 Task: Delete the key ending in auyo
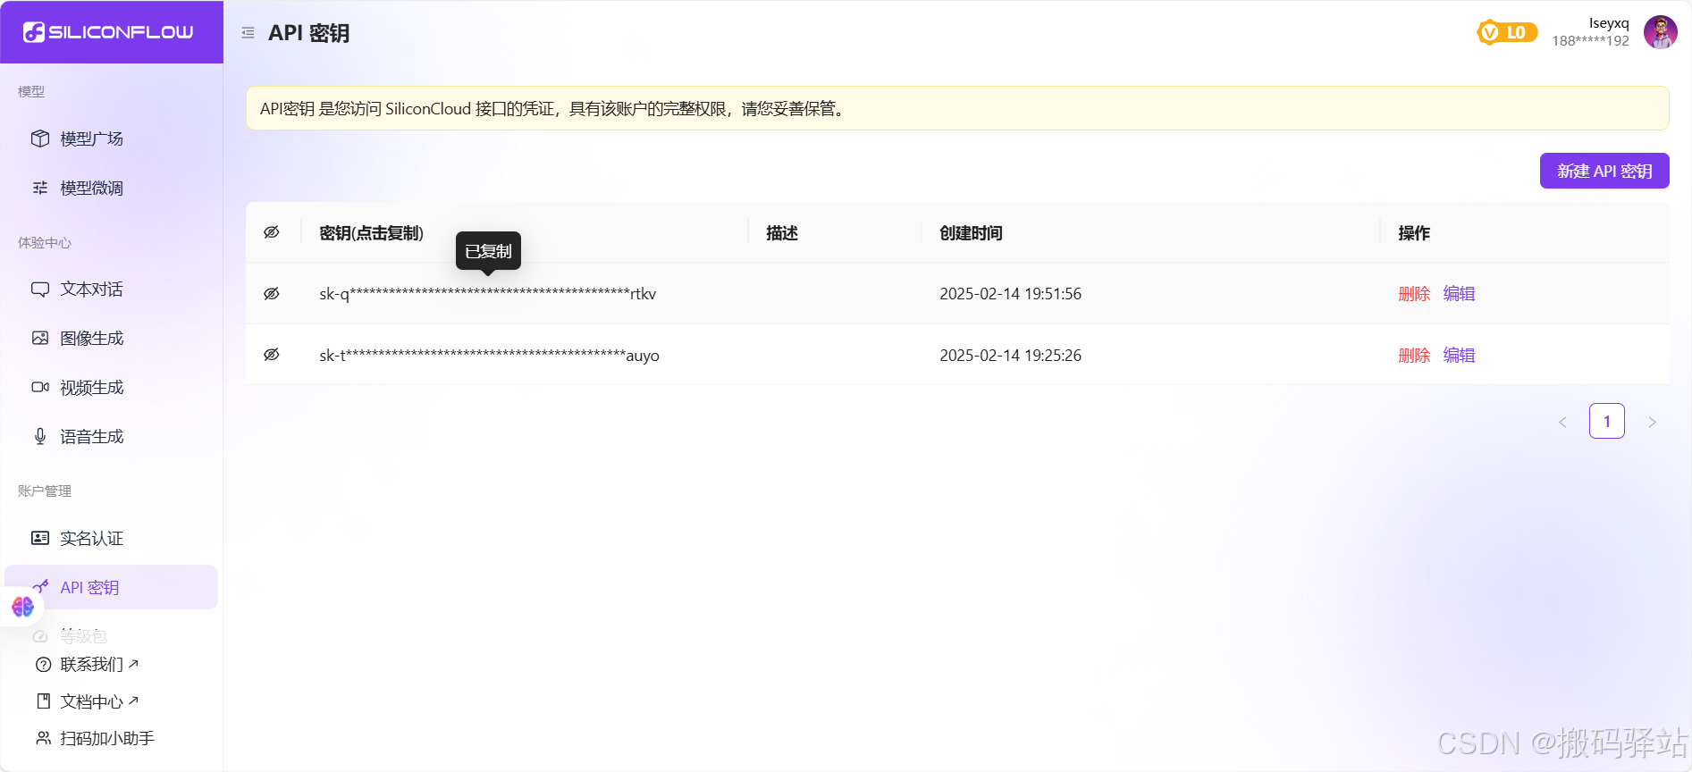pyautogui.click(x=1414, y=356)
